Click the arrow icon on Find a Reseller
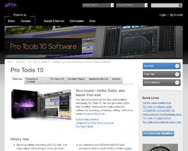Image resolution: width=188 pixels, height=151 pixels. pyautogui.click(x=177, y=82)
